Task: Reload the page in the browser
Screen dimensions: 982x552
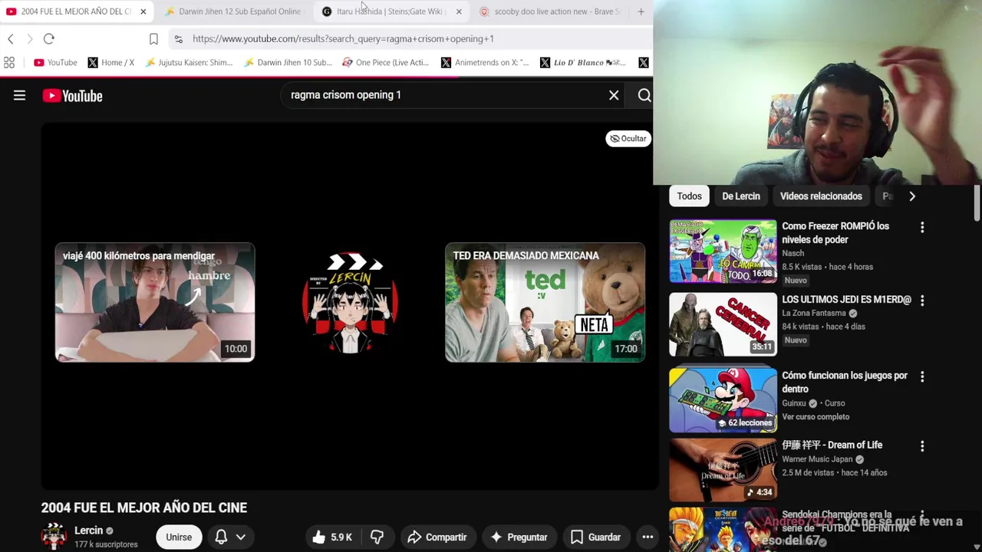Action: 48,38
